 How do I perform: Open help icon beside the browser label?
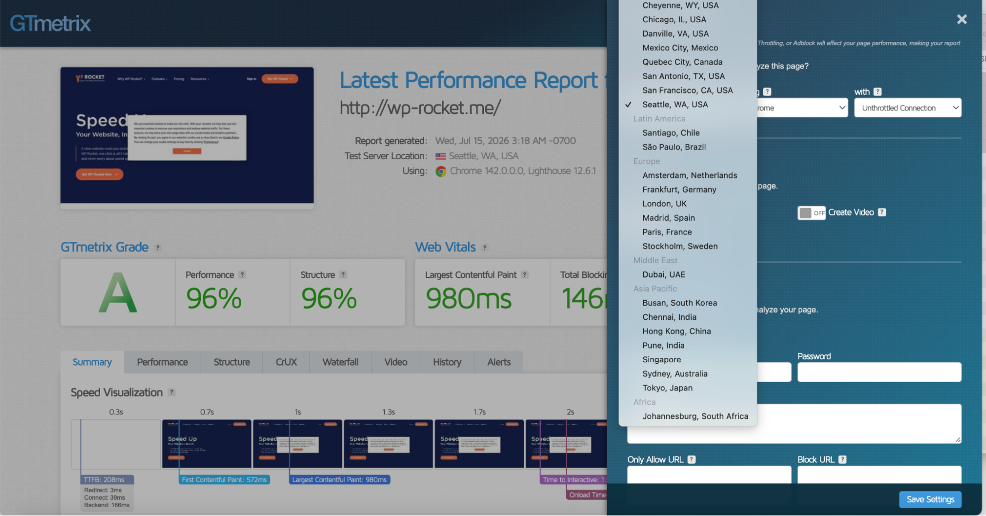[x=767, y=91]
